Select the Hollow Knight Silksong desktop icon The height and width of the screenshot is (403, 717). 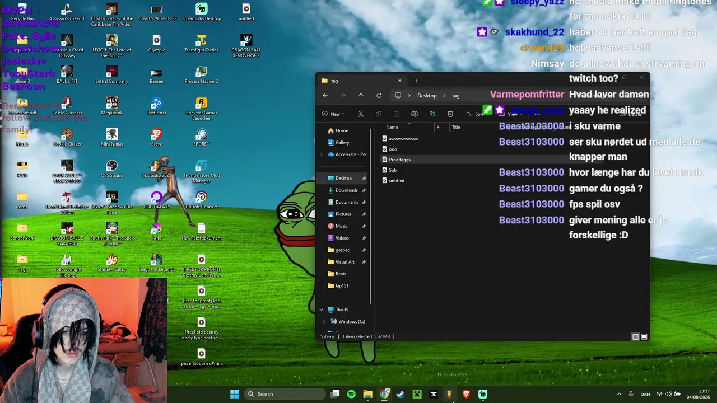pos(67,265)
